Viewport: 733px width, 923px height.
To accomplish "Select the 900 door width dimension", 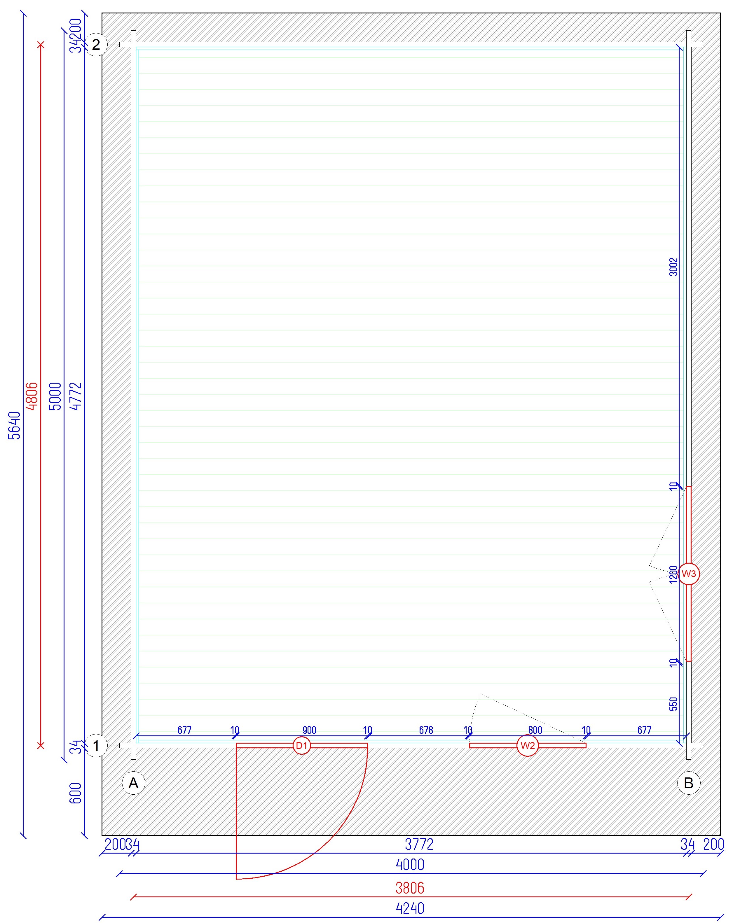I will pos(309,730).
